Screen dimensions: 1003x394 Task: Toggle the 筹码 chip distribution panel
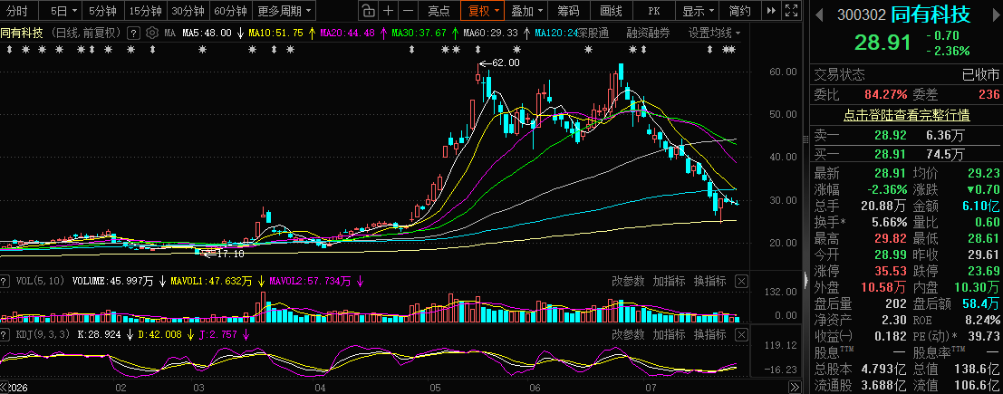click(568, 10)
